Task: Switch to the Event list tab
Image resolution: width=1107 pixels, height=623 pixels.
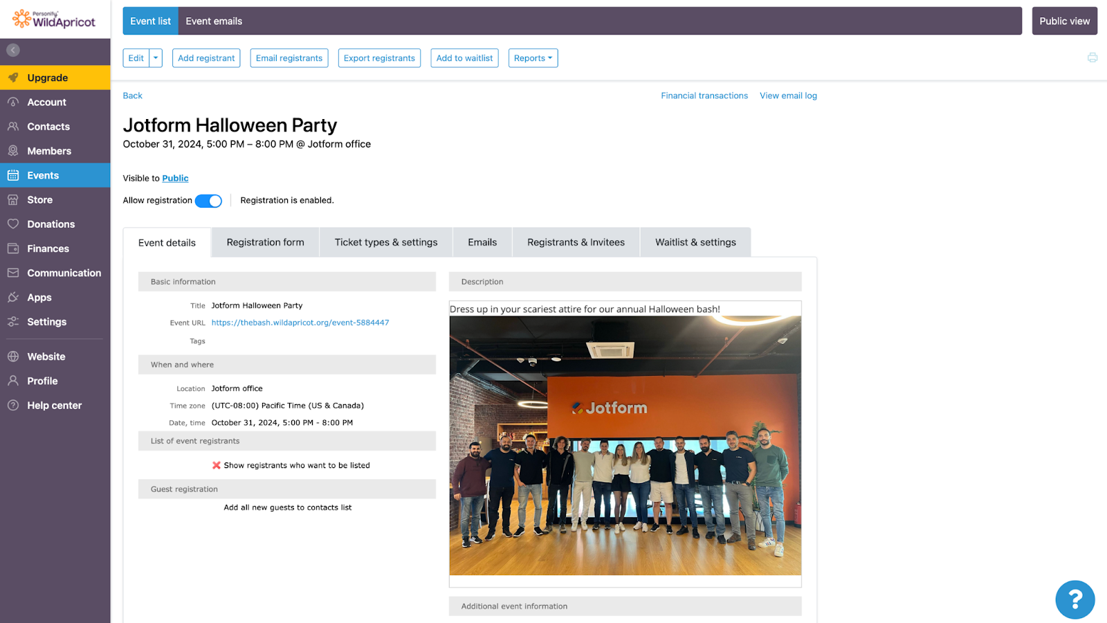Action: tap(150, 21)
